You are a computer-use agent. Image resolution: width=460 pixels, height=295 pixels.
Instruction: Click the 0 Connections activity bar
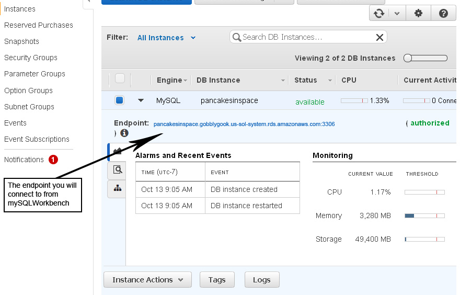point(417,100)
